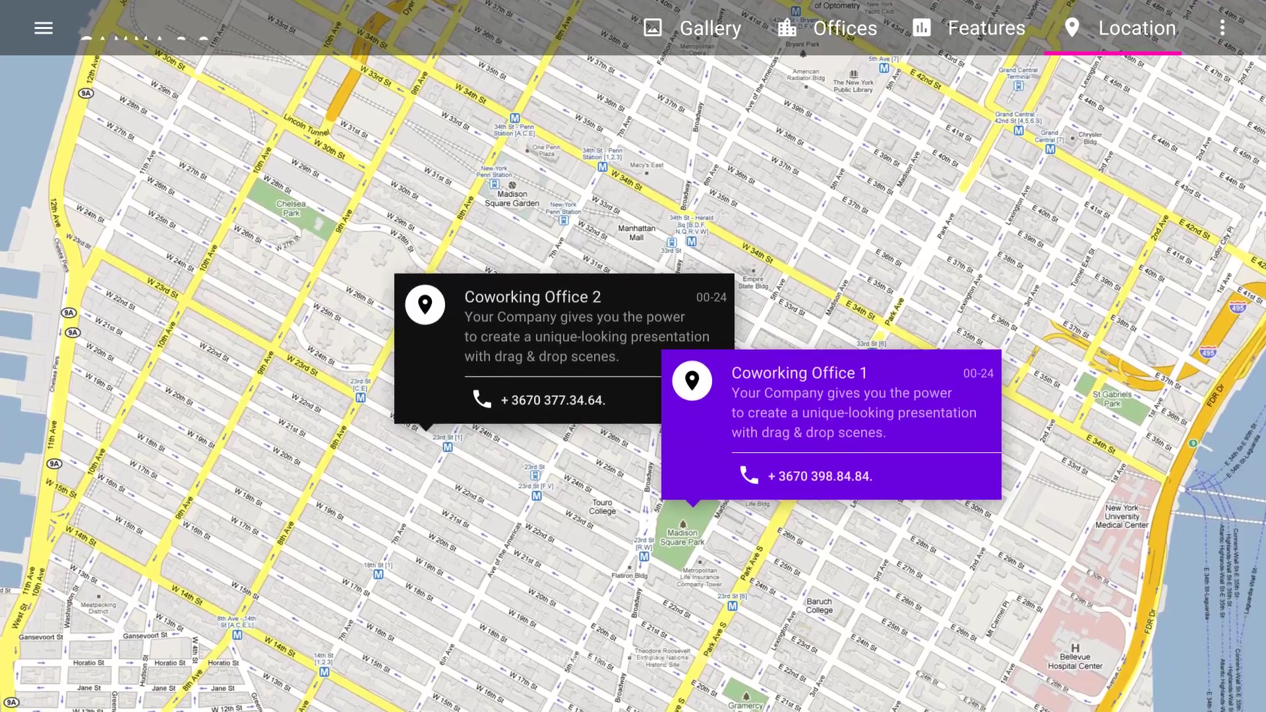Click the 23rd St [1] subway marker
The image size is (1266, 712).
(448, 446)
